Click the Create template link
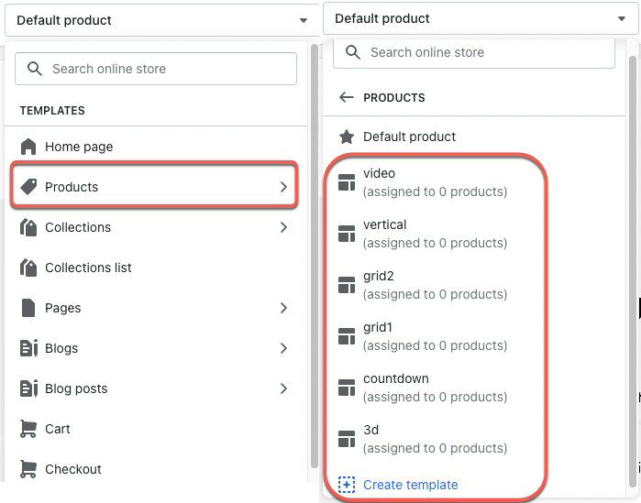The width and height of the screenshot is (641, 503). click(x=411, y=485)
